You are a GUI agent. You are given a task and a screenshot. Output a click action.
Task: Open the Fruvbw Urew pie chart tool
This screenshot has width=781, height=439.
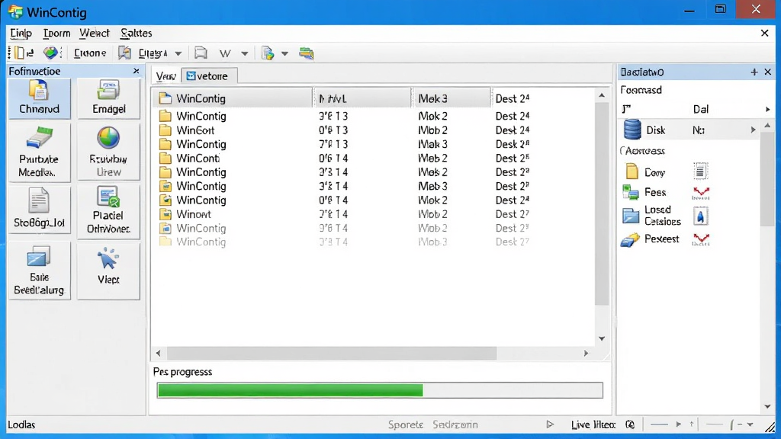[x=108, y=152]
